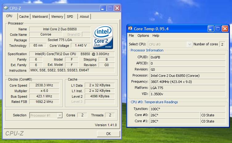Click the Tjunction value 100C°
Image resolution: width=232 pixels, height=143 pixels.
point(187,109)
